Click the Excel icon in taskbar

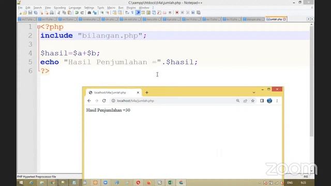[x=170, y=182]
